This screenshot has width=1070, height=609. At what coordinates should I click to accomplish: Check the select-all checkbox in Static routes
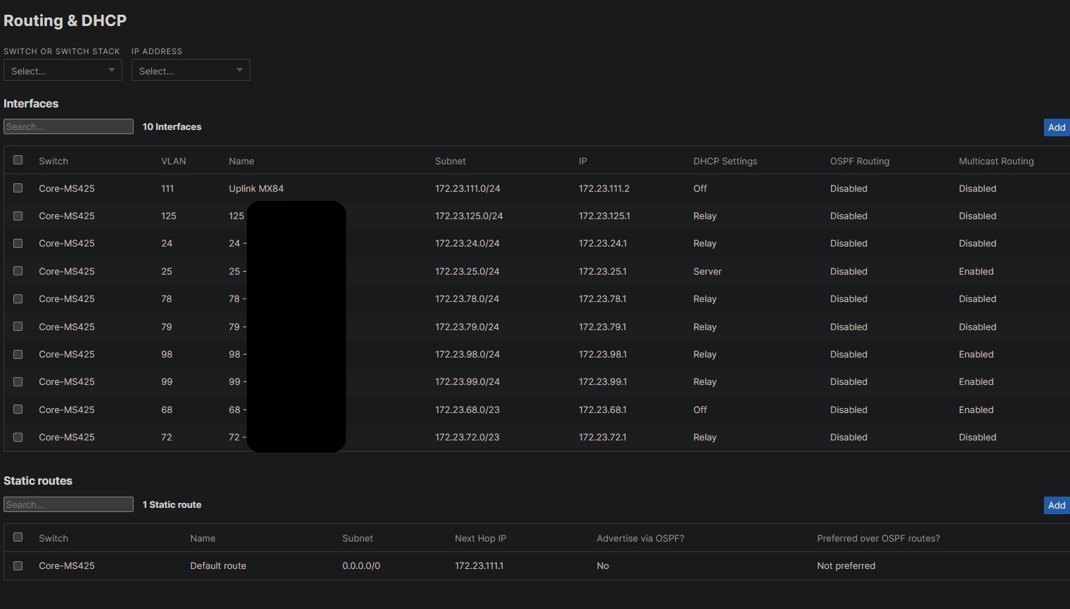click(x=18, y=537)
